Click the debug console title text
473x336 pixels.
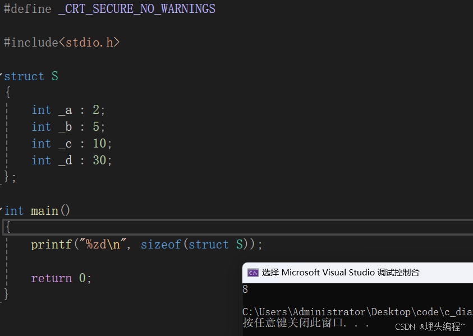pyautogui.click(x=341, y=273)
